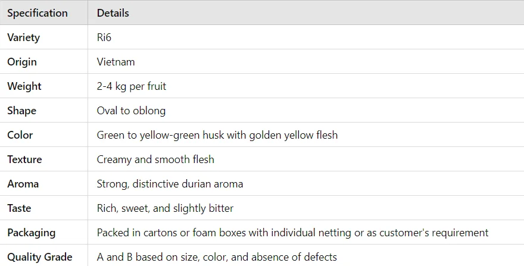Screen dimensions: 524x266
Task: Select the Color row label
Action: 20,135
